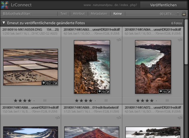This screenshot has height=138, width=189.
Task: Click color label swatch under MK1A064 photo
Action: click(x=167, y=100)
